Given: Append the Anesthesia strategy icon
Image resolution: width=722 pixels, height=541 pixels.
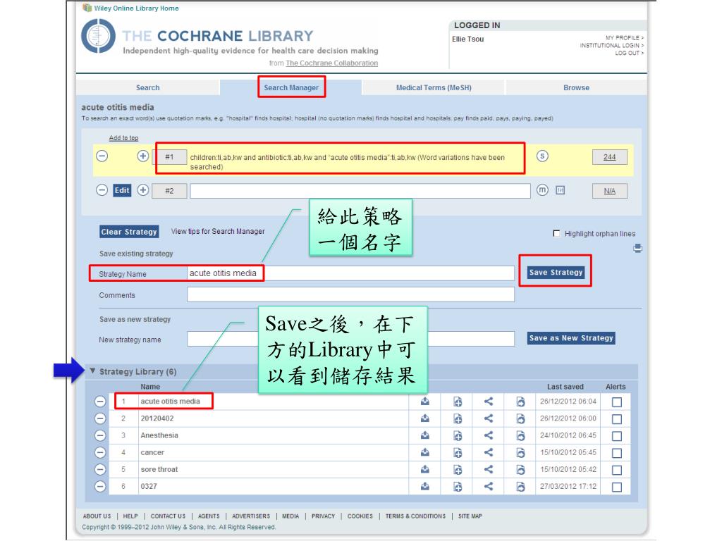Looking at the screenshot, I should (457, 435).
